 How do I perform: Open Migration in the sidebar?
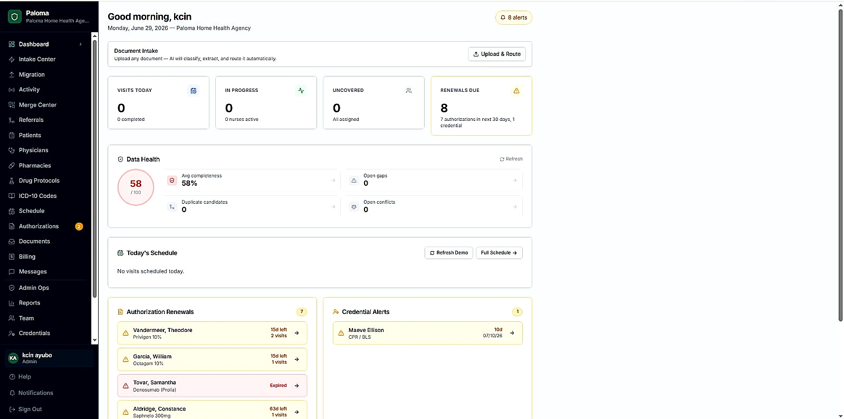[45, 75]
